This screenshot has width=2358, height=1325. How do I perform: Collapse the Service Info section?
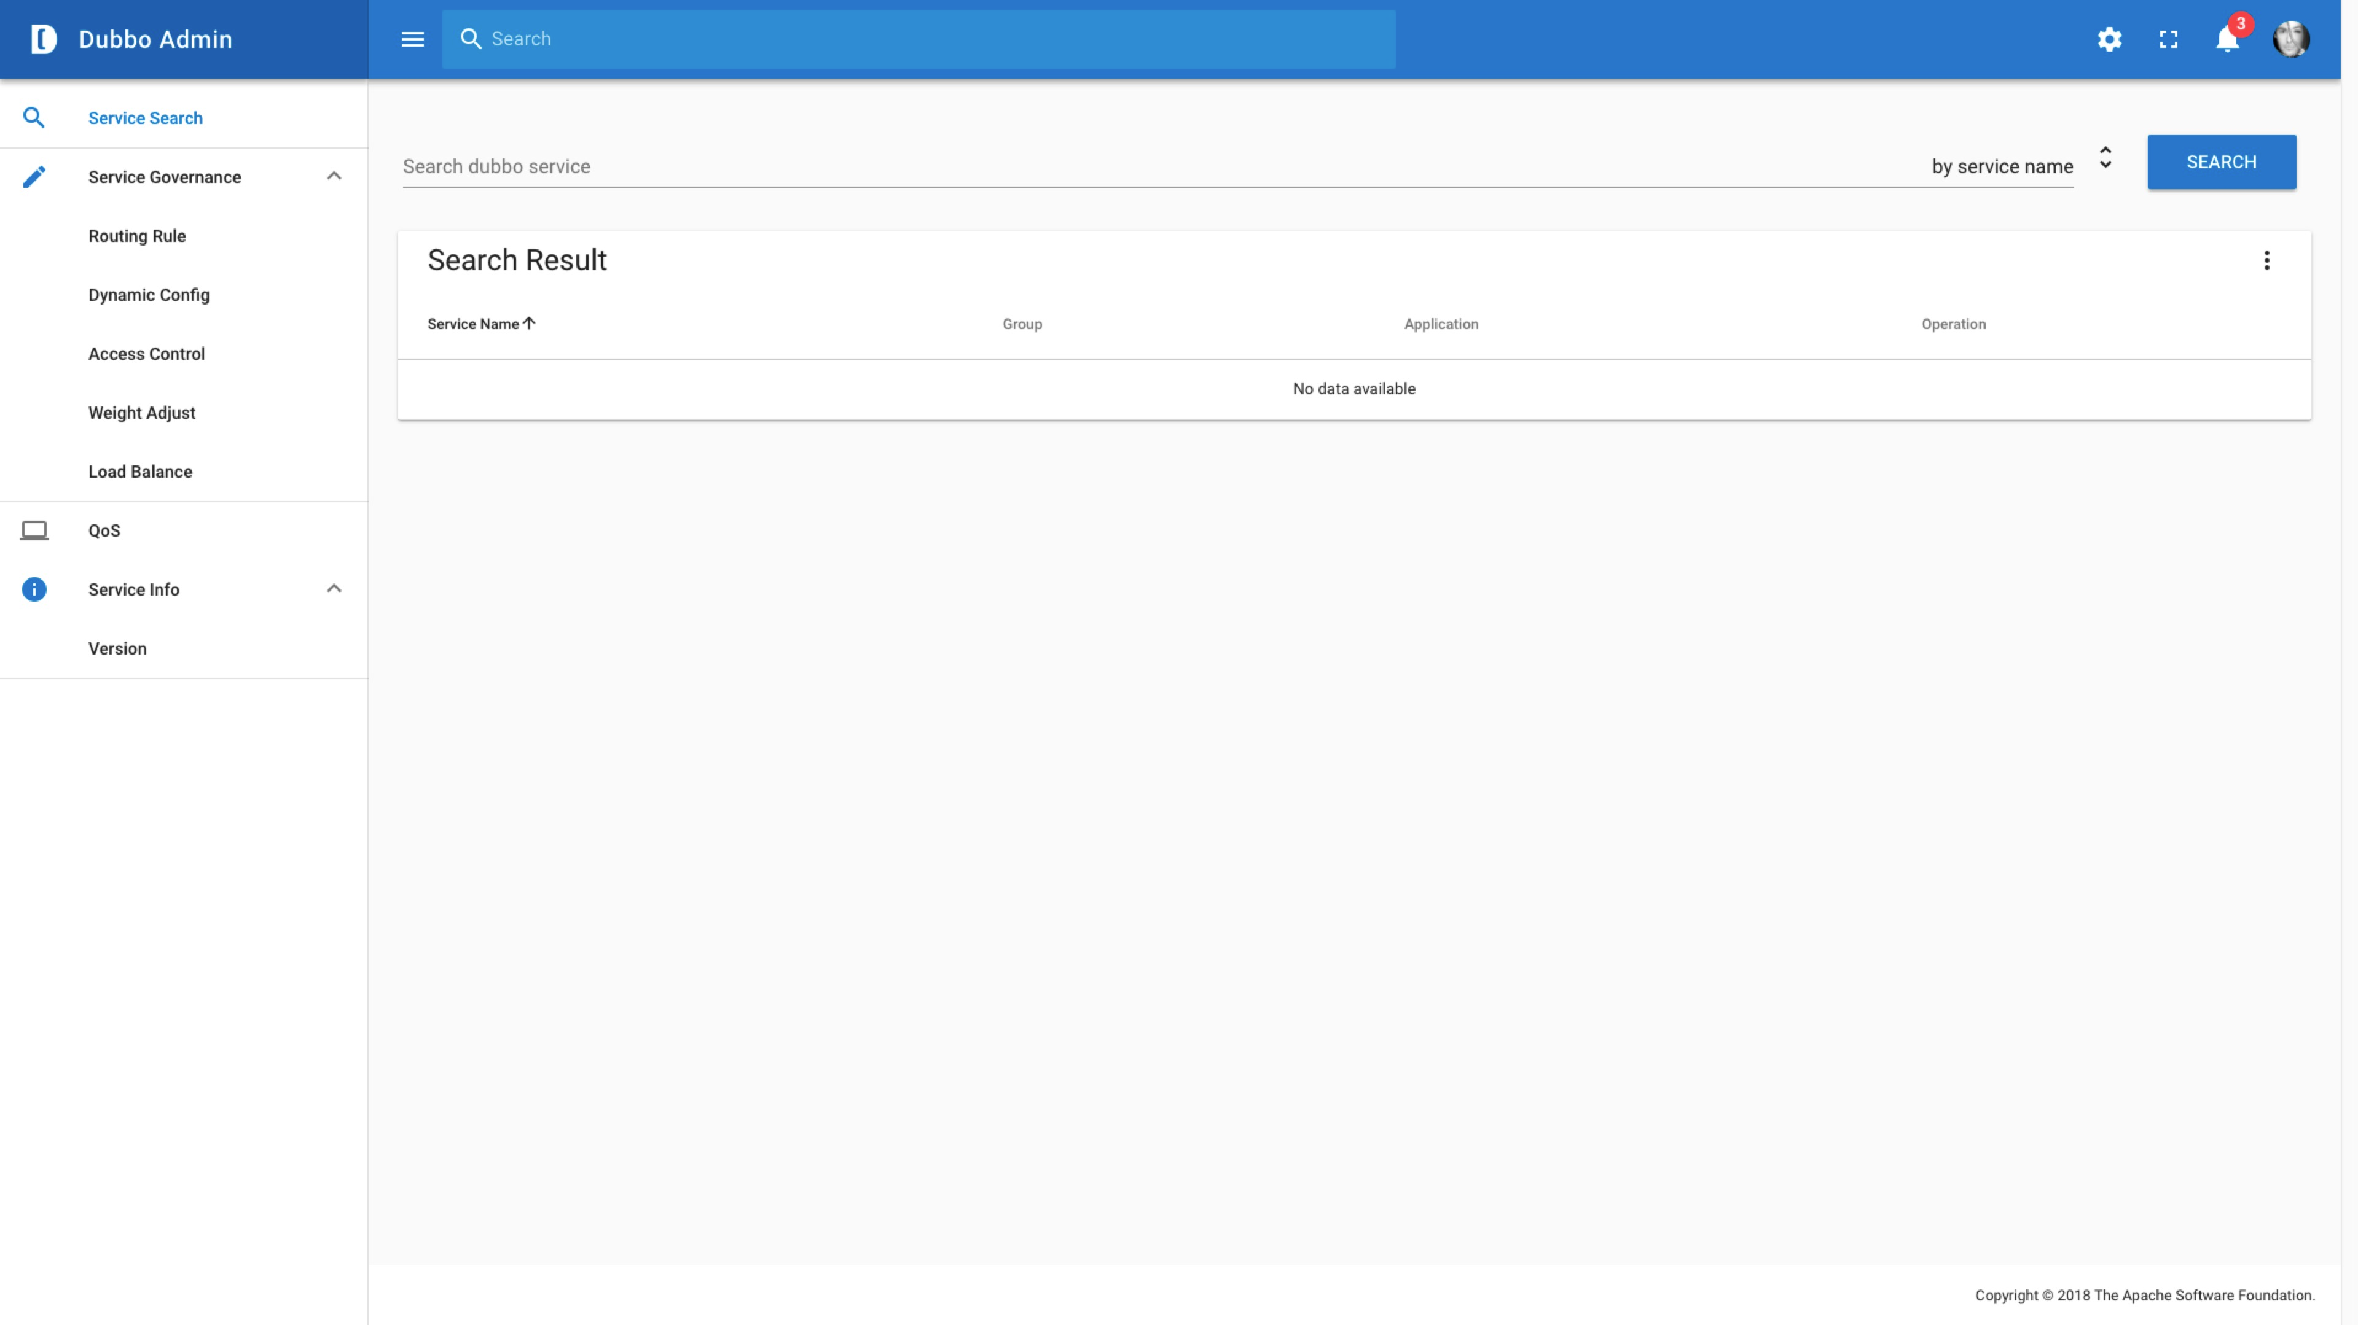[x=334, y=589]
